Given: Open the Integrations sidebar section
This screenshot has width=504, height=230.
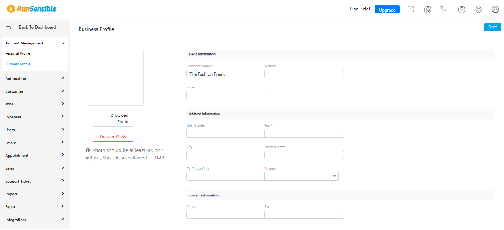Looking at the screenshot, I should [35, 220].
